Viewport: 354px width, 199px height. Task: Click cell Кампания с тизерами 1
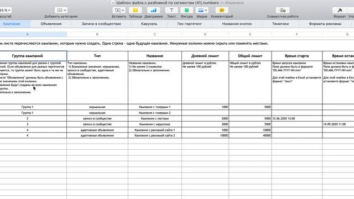(155, 107)
